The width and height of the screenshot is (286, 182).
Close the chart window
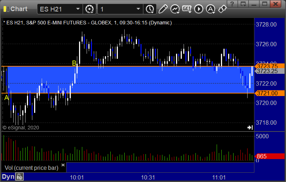pyautogui.click(x=276, y=4)
